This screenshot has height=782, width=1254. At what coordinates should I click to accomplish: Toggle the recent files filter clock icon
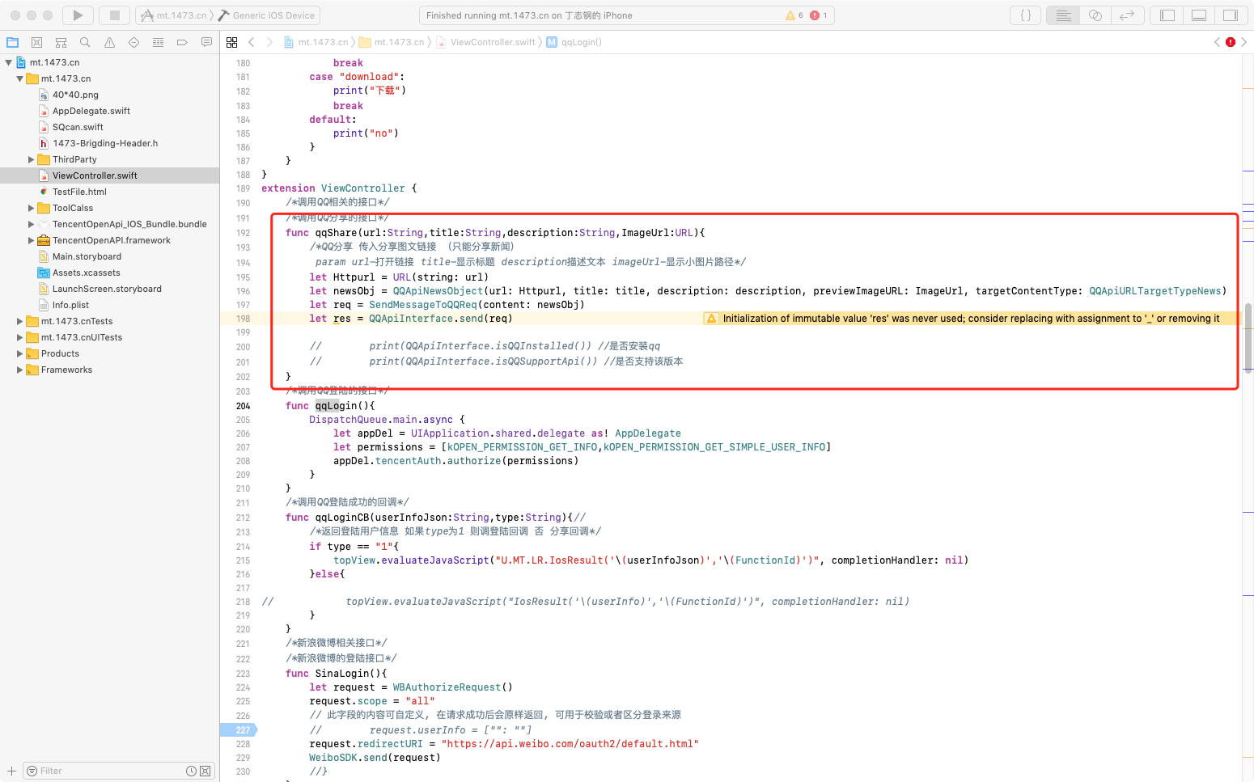[x=191, y=771]
